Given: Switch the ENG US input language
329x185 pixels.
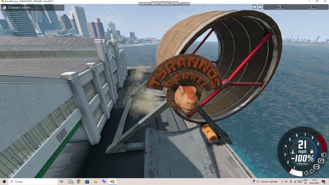Looking at the screenshot, I should (305, 182).
